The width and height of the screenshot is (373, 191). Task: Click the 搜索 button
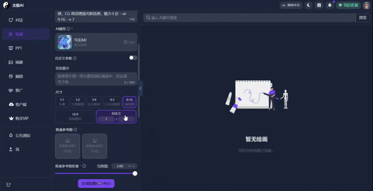tap(363, 18)
